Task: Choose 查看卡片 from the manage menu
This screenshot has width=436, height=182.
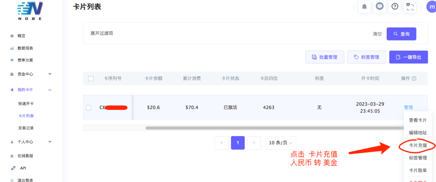Action: (418, 120)
